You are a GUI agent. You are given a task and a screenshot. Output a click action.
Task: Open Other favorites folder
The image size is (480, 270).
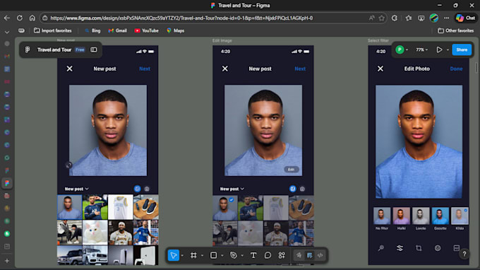455,30
